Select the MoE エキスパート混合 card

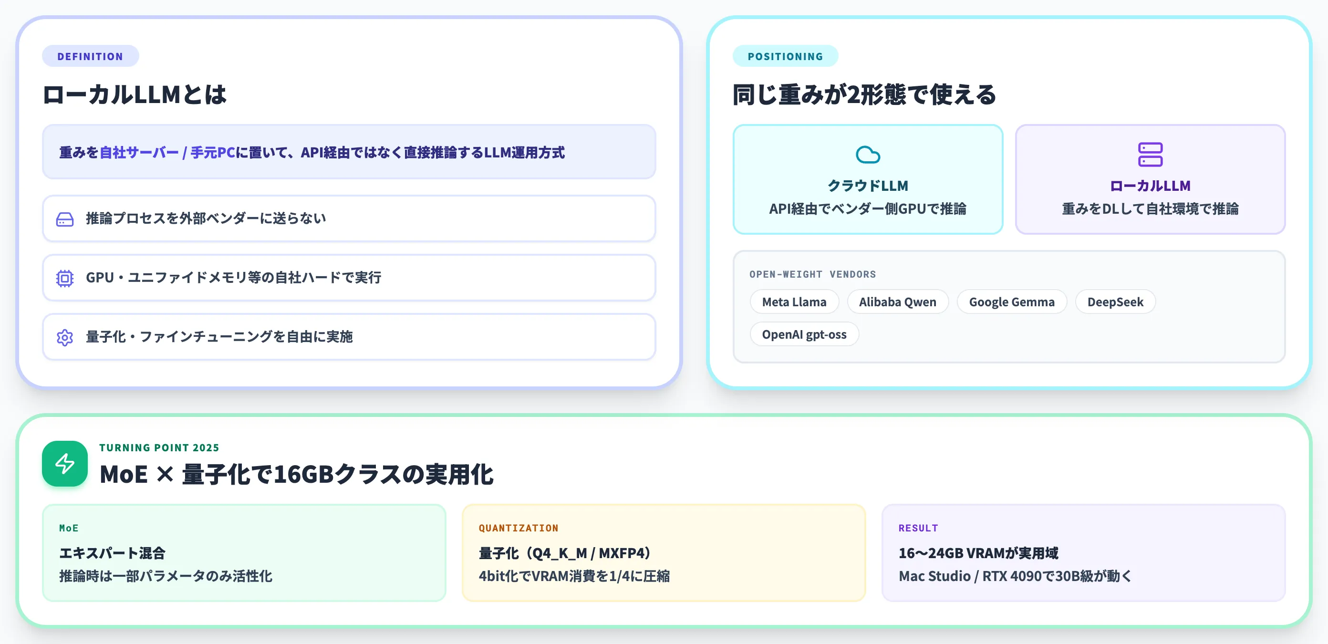pyautogui.click(x=244, y=553)
